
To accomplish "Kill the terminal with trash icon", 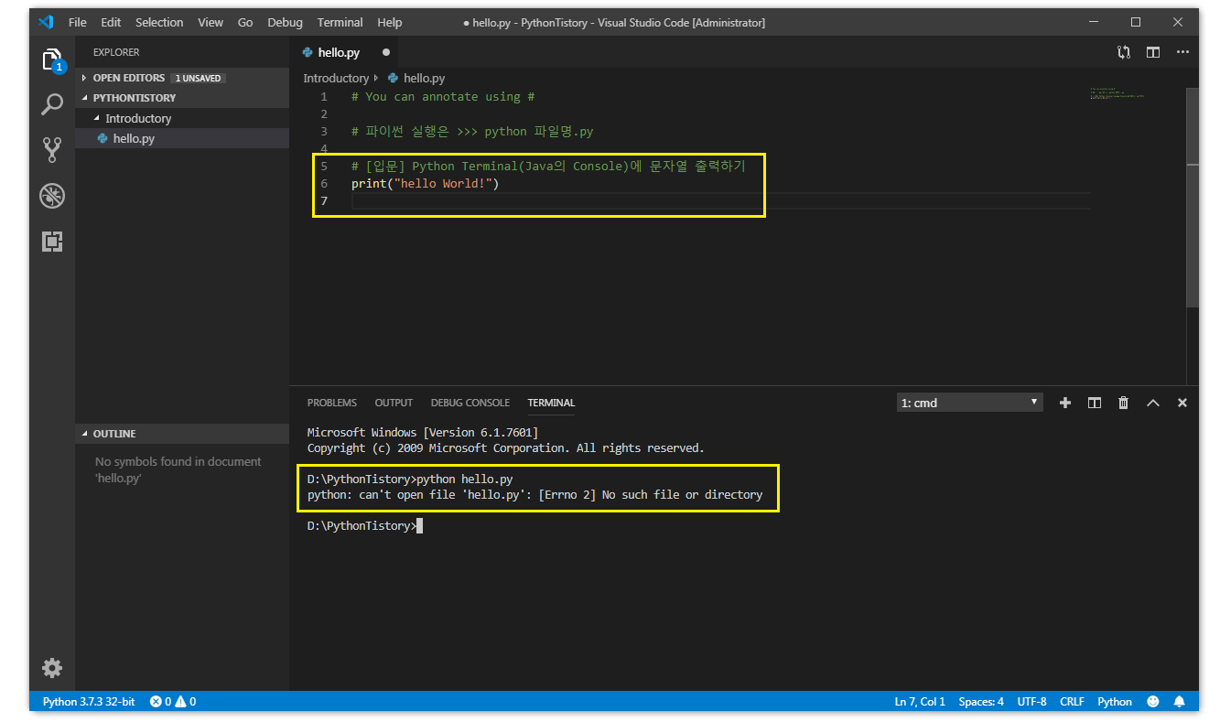I will pos(1123,403).
